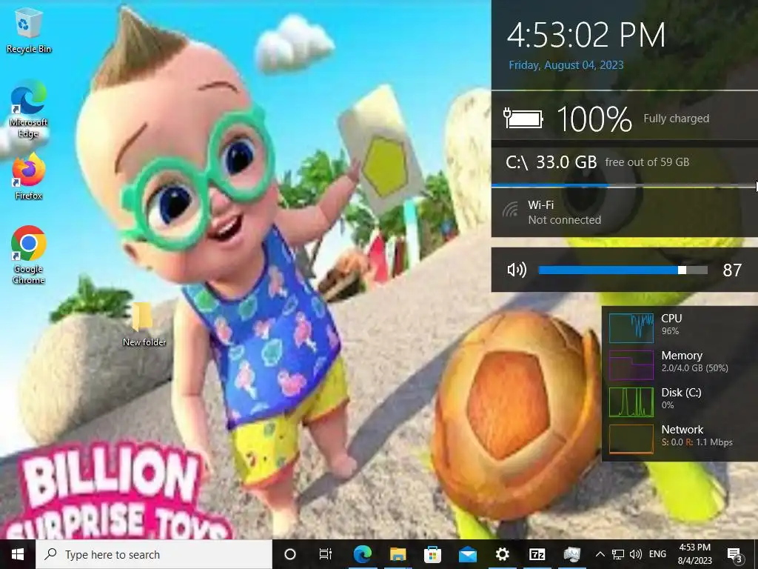Select the New folder on desktop
Viewport: 758px width, 569px height.
[144, 325]
